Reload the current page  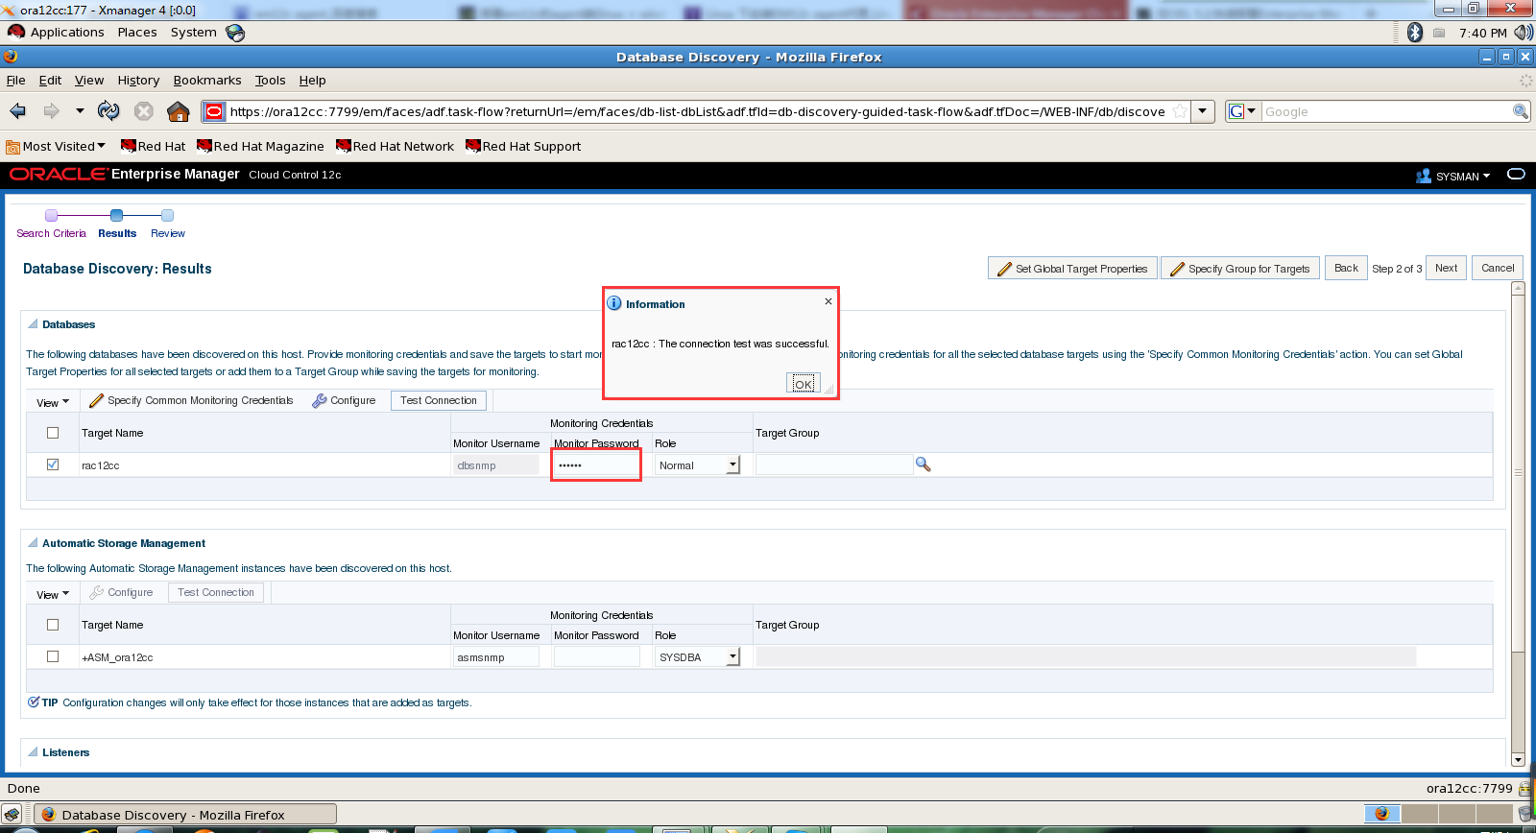108,111
